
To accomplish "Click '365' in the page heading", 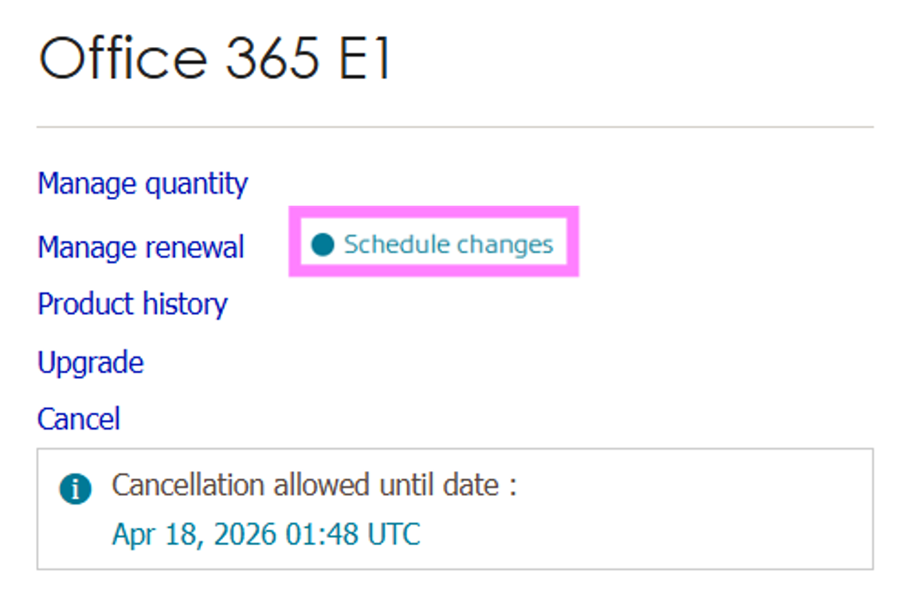I will pos(272,58).
